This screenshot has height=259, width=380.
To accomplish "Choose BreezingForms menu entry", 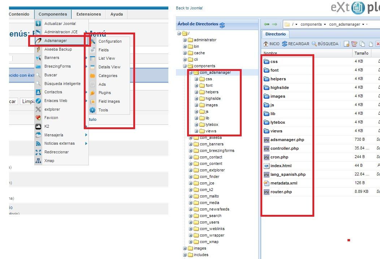I will click(57, 66).
